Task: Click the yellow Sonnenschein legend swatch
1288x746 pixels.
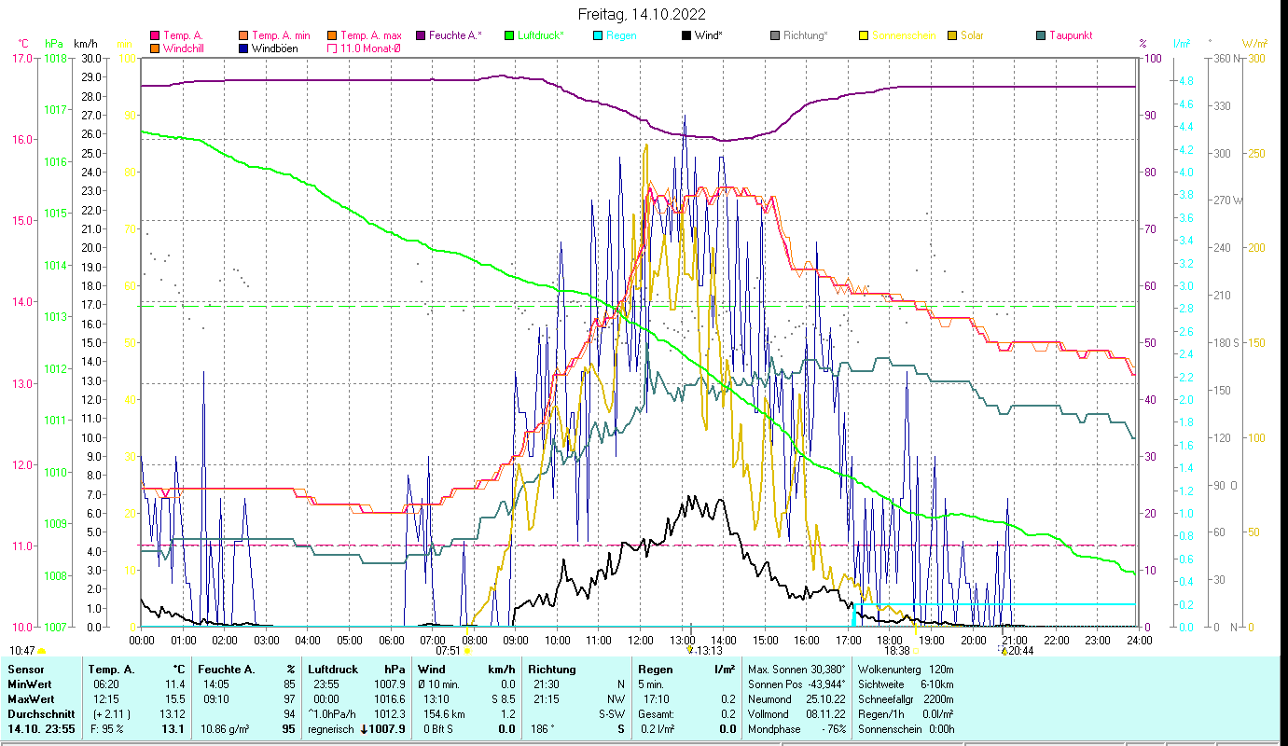Action: coord(864,35)
